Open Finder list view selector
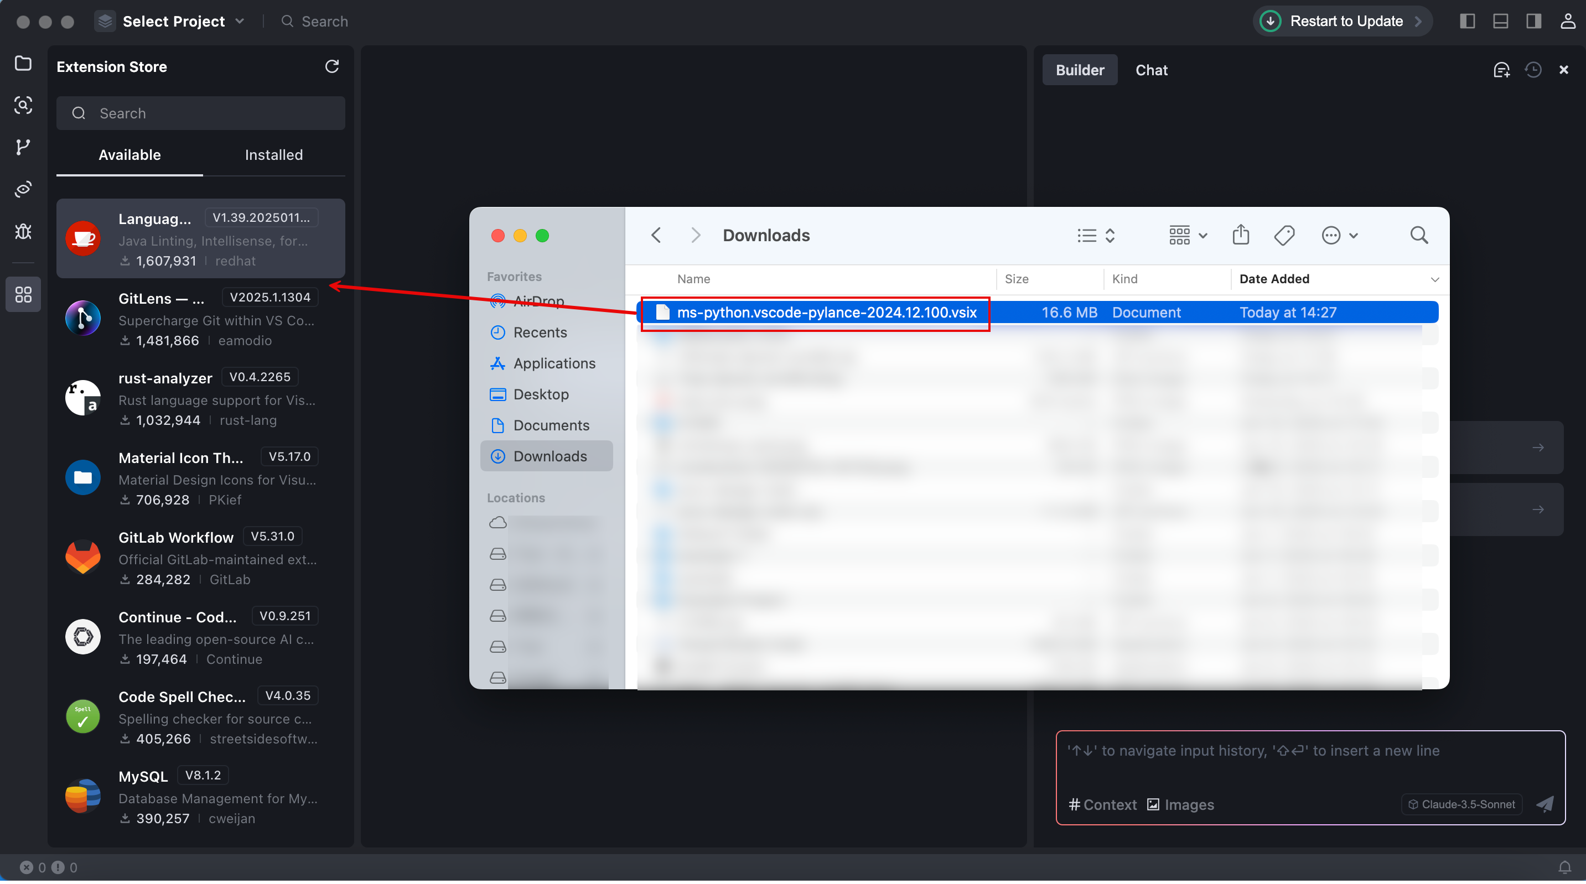The width and height of the screenshot is (1586, 884). coord(1096,236)
